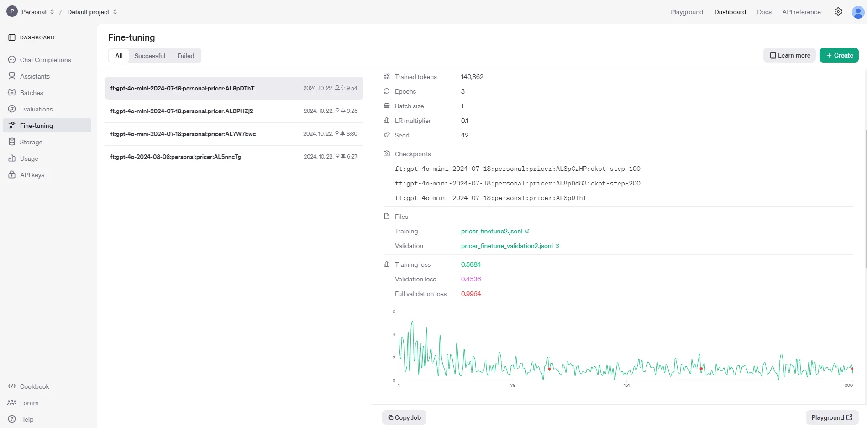Expand the Default project selector

click(92, 12)
